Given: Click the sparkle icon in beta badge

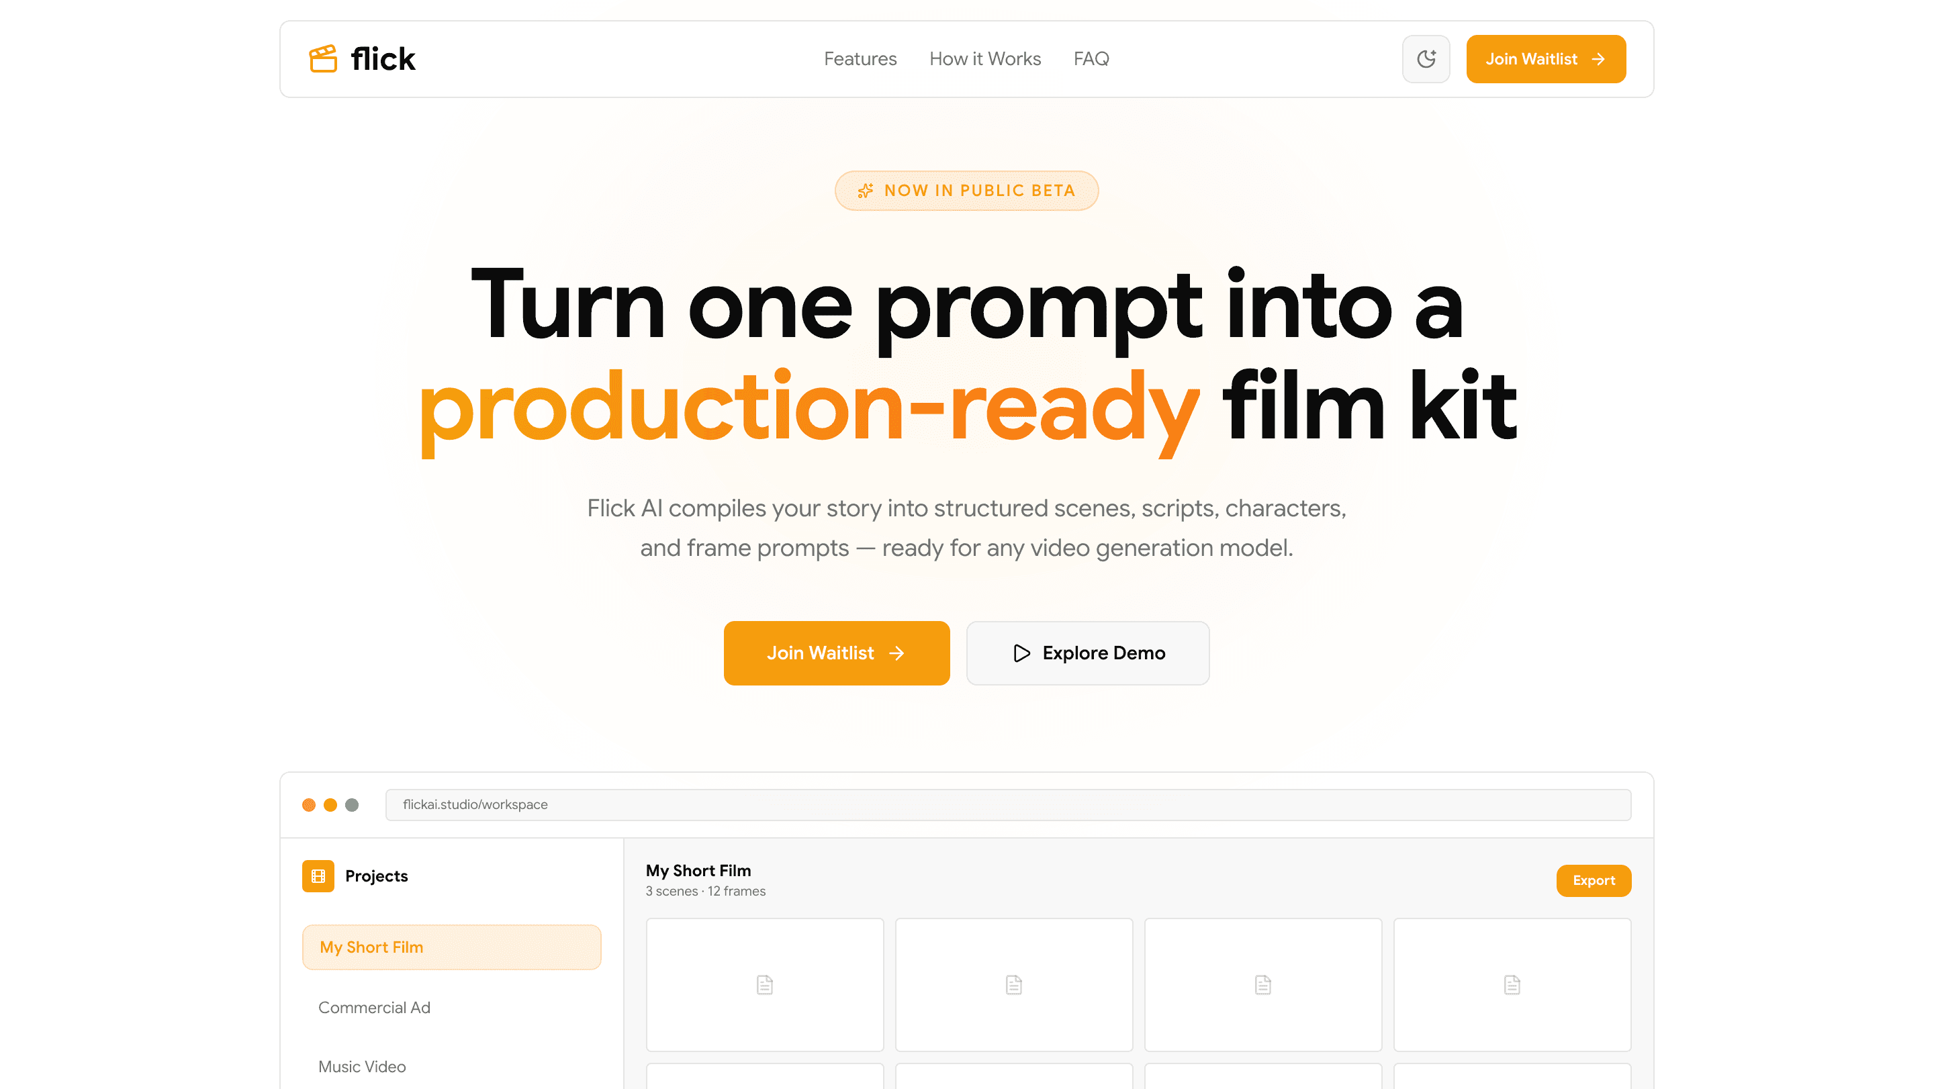Looking at the screenshot, I should [x=865, y=191].
